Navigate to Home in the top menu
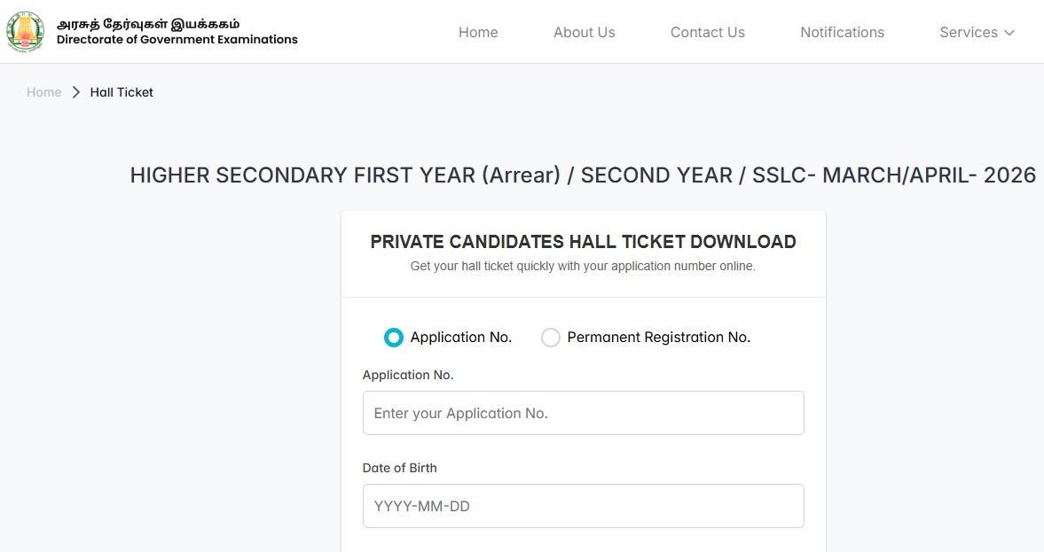The width and height of the screenshot is (1044, 552). tap(478, 32)
